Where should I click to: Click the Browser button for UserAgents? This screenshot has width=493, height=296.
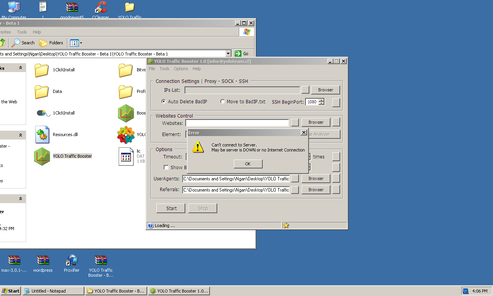pyautogui.click(x=316, y=178)
